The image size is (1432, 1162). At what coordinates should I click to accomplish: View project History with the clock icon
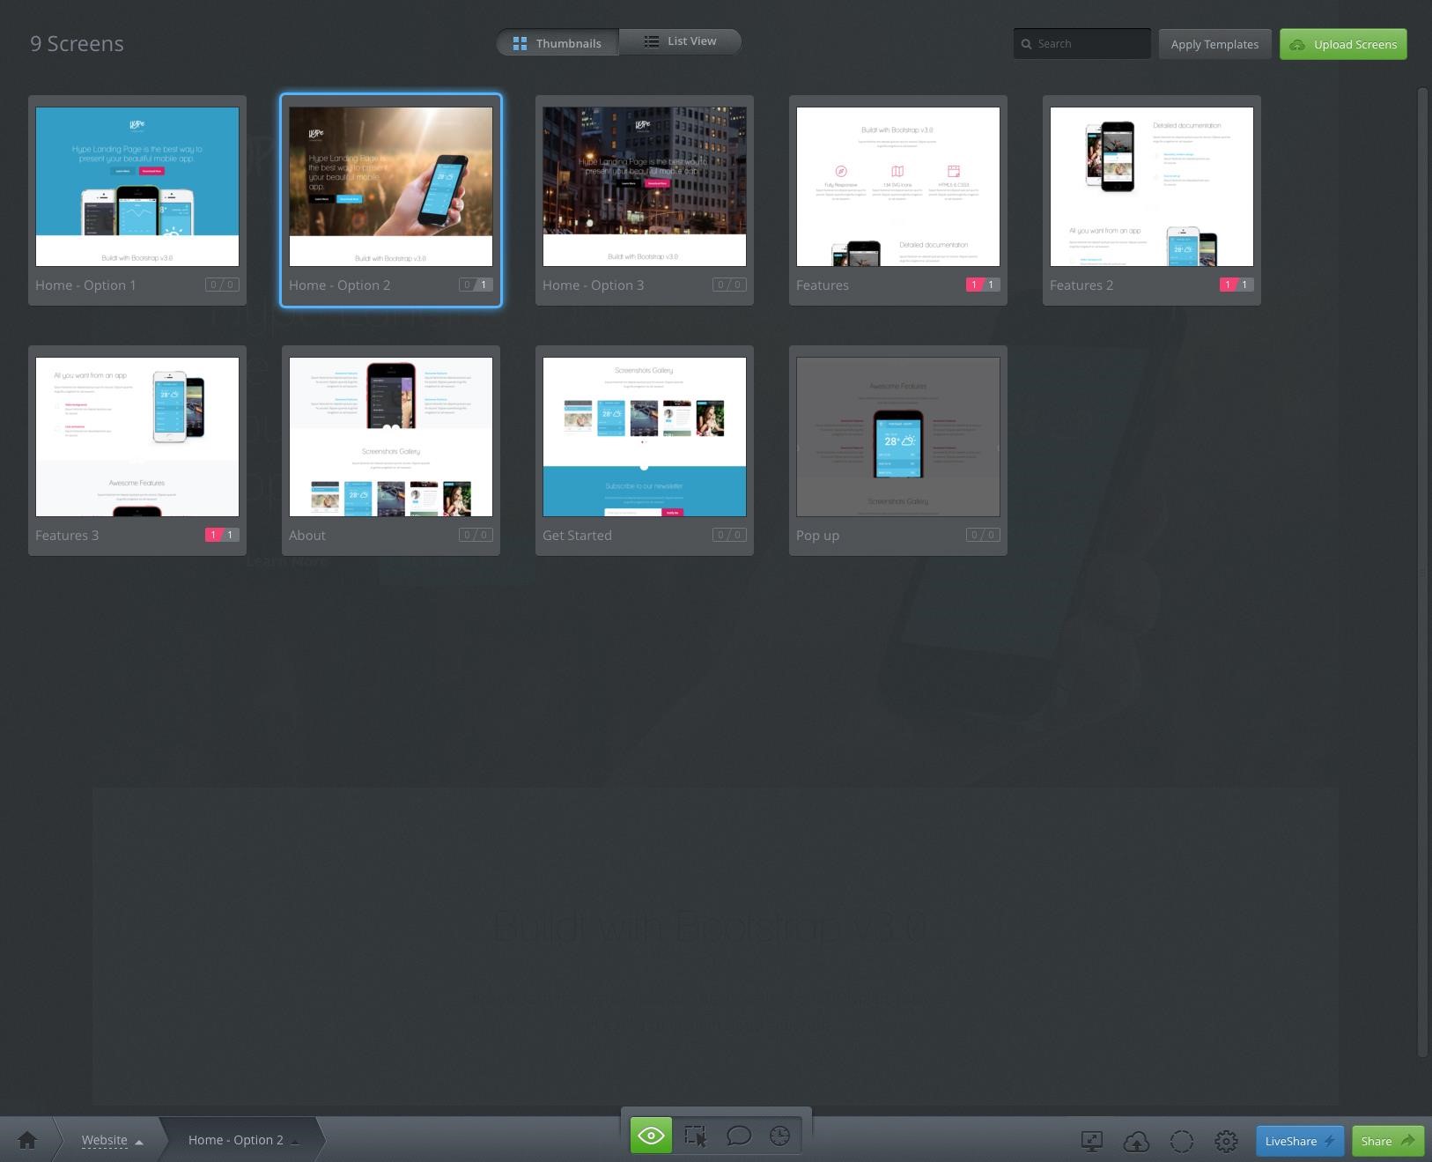[x=779, y=1136]
